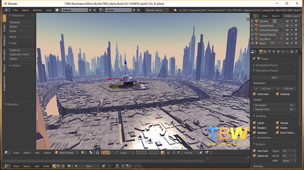The height and width of the screenshot is (170, 304).
Task: Uncheck the Desktop checkbox
Action: (x=278, y=94)
